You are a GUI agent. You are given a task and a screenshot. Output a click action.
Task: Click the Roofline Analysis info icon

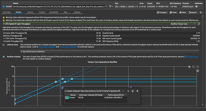coord(4,57)
